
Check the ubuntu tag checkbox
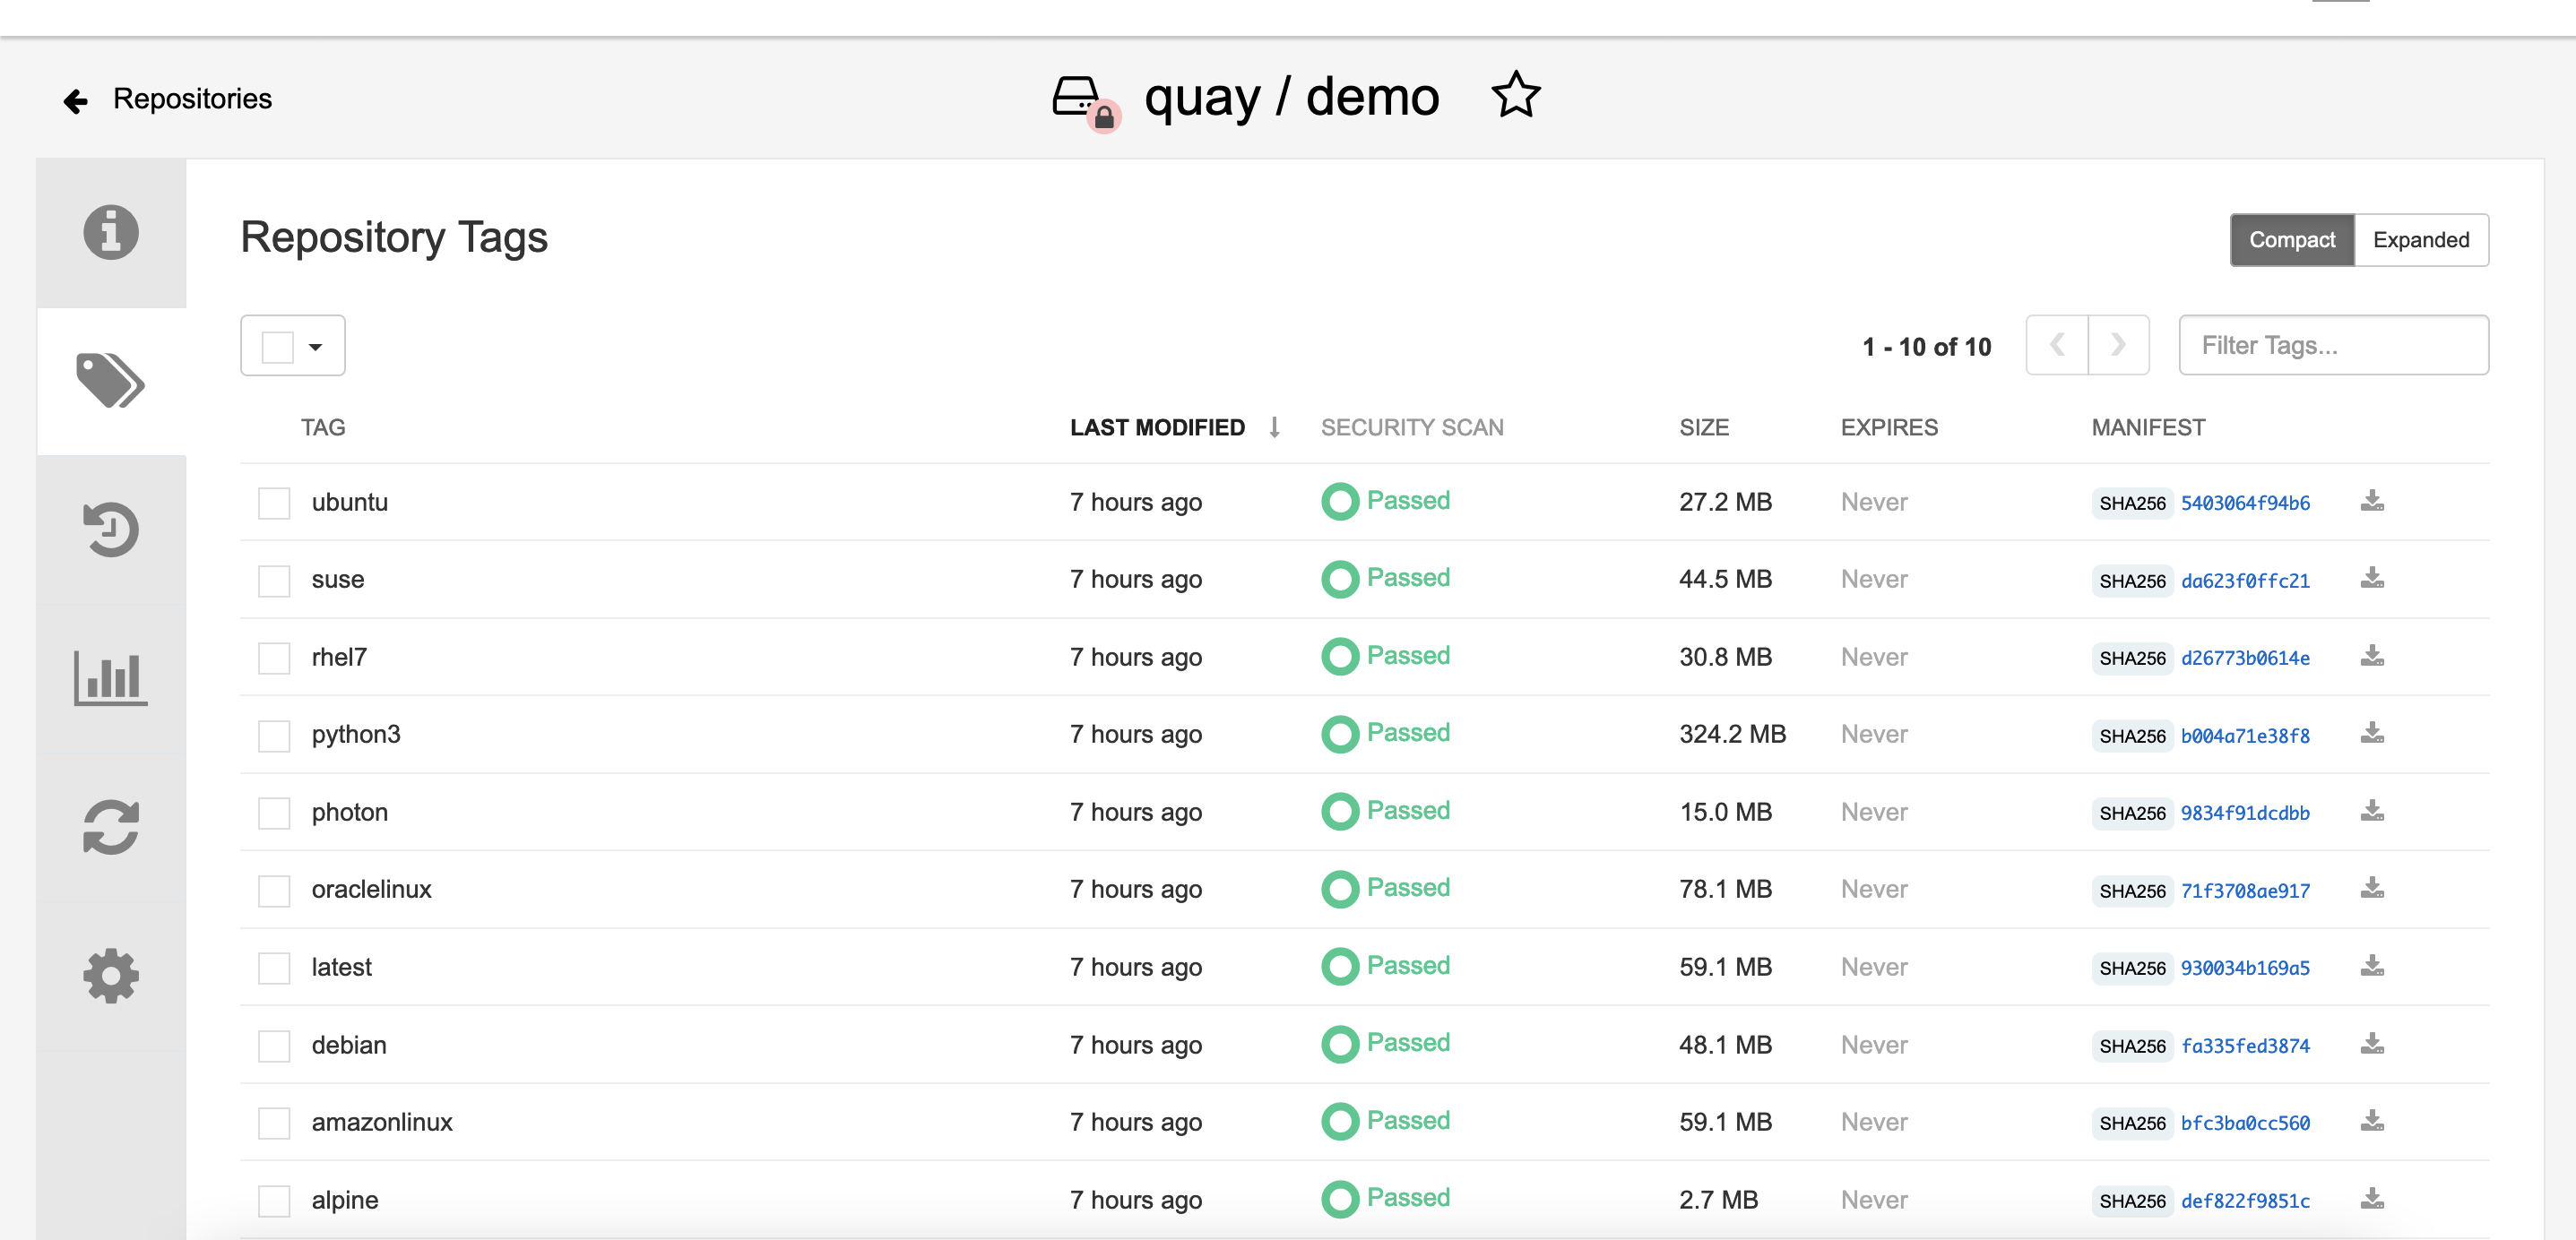pos(273,503)
